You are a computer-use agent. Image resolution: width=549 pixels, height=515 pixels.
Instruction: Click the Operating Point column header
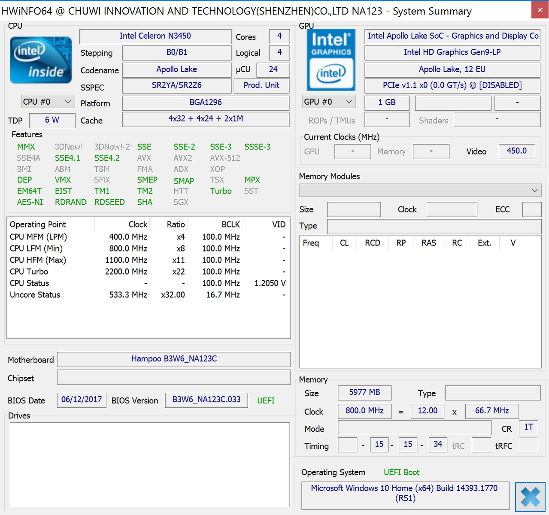(x=51, y=224)
